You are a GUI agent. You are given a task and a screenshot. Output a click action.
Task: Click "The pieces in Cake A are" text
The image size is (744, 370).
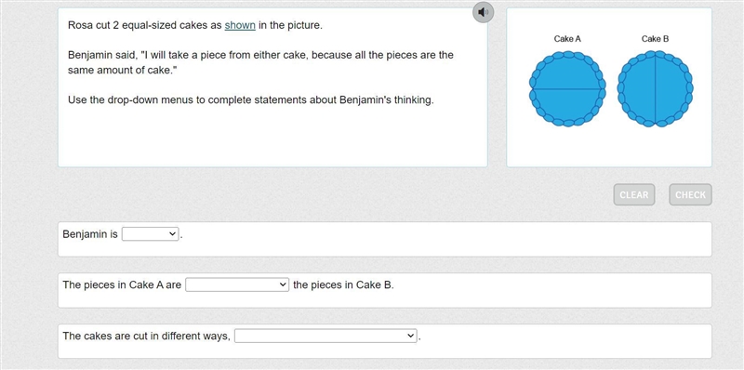[122, 285]
